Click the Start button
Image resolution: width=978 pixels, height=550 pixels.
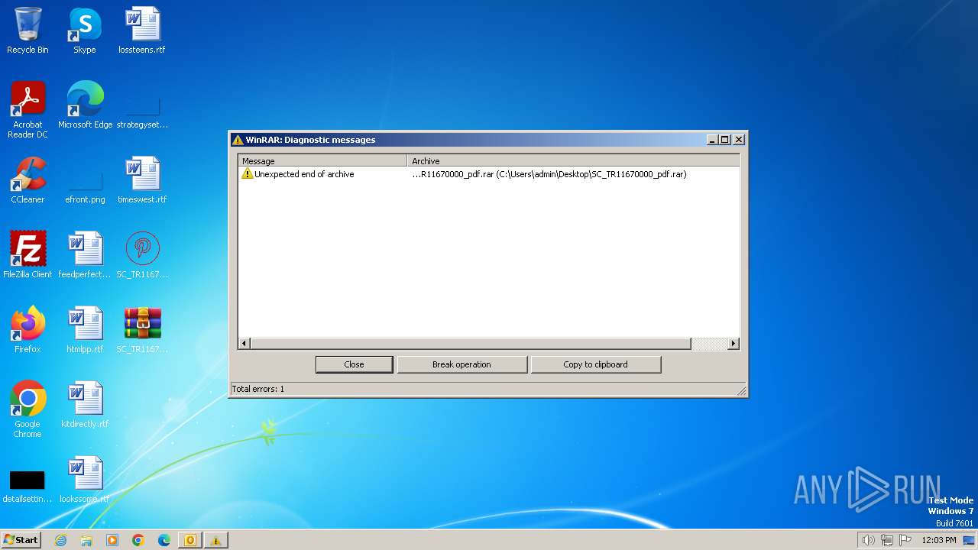(21, 540)
